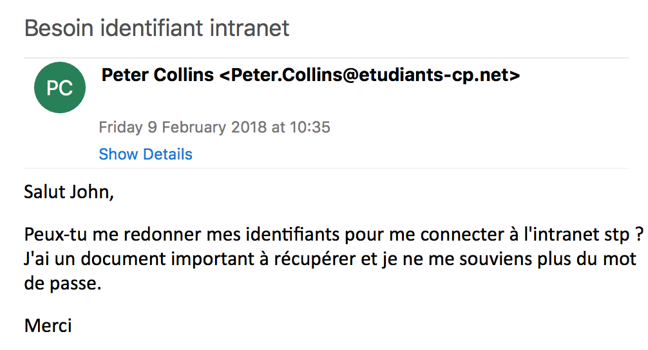
Task: Click the subject Besoin identifiant intranet
Action: tap(157, 28)
